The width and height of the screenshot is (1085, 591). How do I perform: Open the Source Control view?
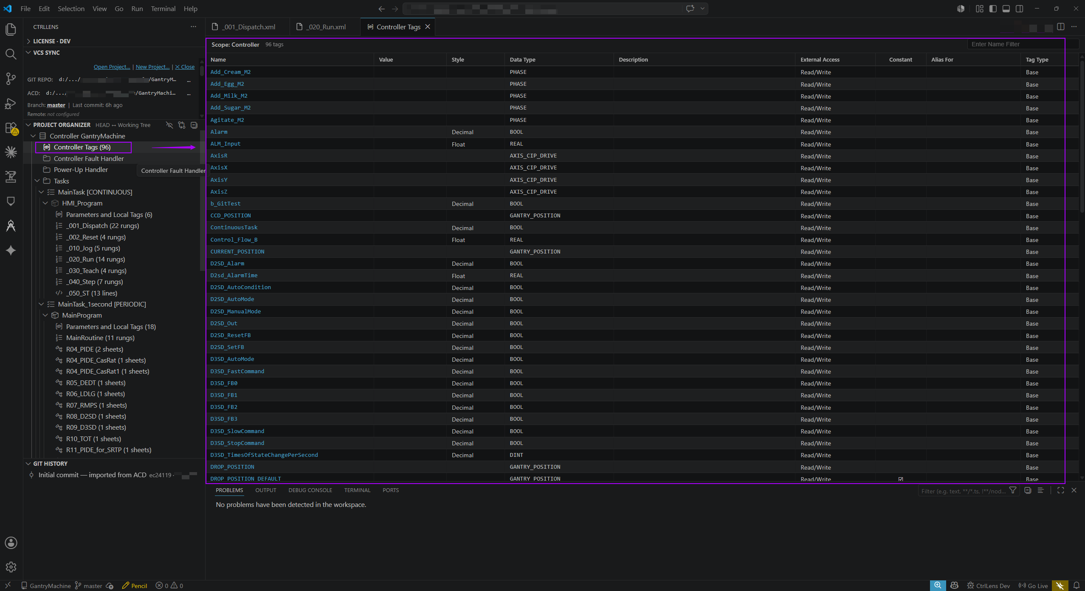coord(11,79)
